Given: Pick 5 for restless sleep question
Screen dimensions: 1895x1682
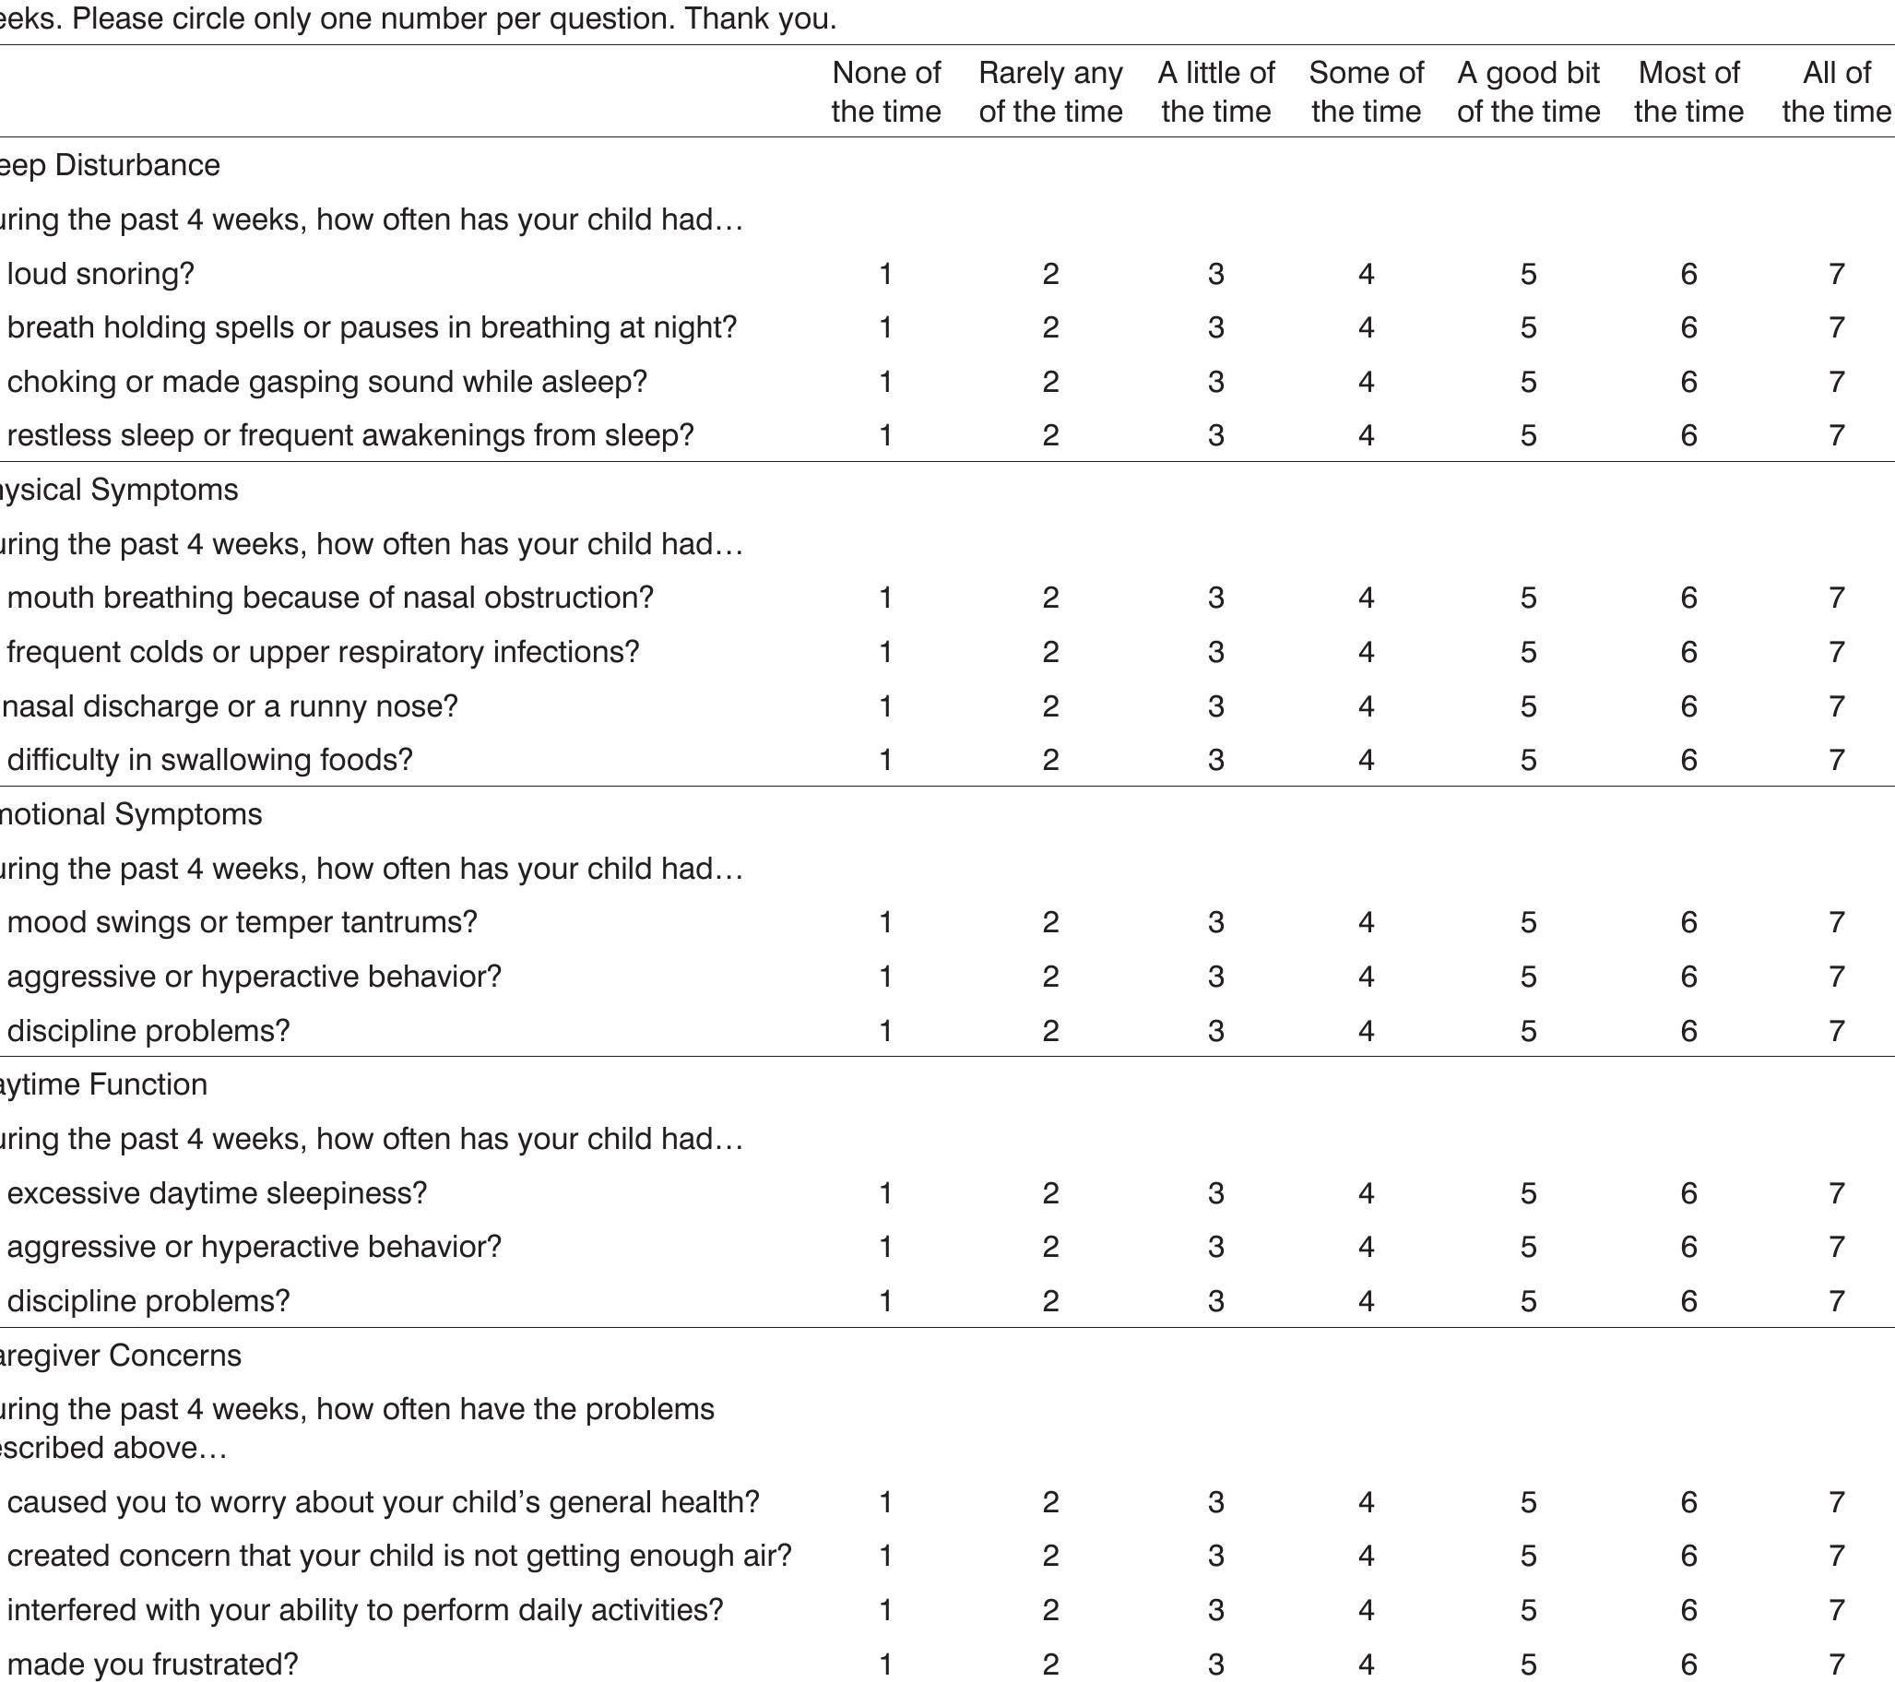Looking at the screenshot, I should 1528,436.
